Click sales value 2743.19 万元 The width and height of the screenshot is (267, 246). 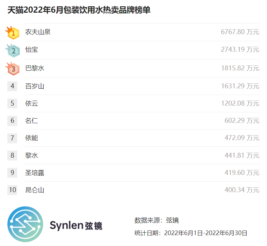pos(240,50)
